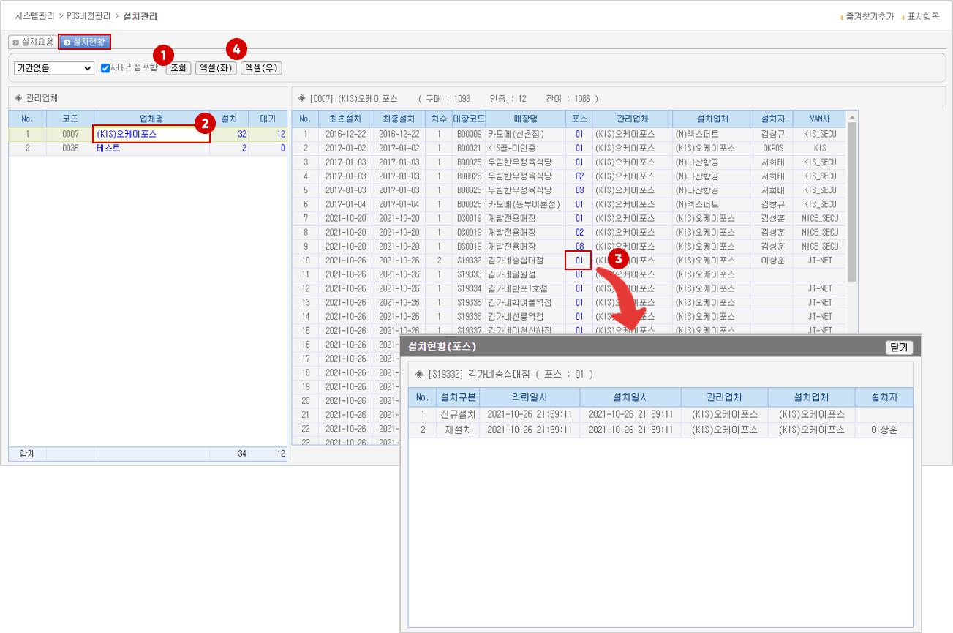Export right grid with 엑셀(우) button

pyautogui.click(x=261, y=68)
